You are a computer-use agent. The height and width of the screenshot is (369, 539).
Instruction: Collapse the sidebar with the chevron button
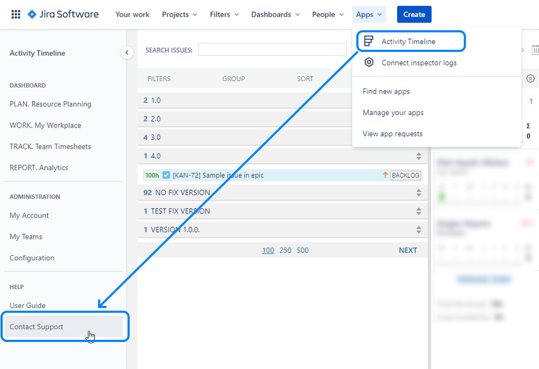pyautogui.click(x=127, y=52)
